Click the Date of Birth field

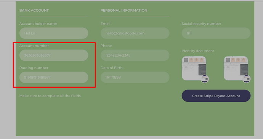click(135, 77)
